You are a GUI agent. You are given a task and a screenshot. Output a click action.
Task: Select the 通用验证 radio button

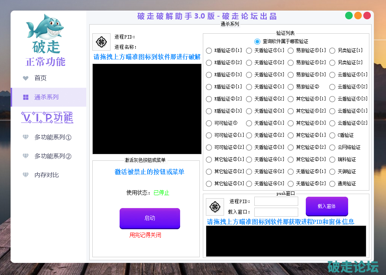(x=332, y=183)
